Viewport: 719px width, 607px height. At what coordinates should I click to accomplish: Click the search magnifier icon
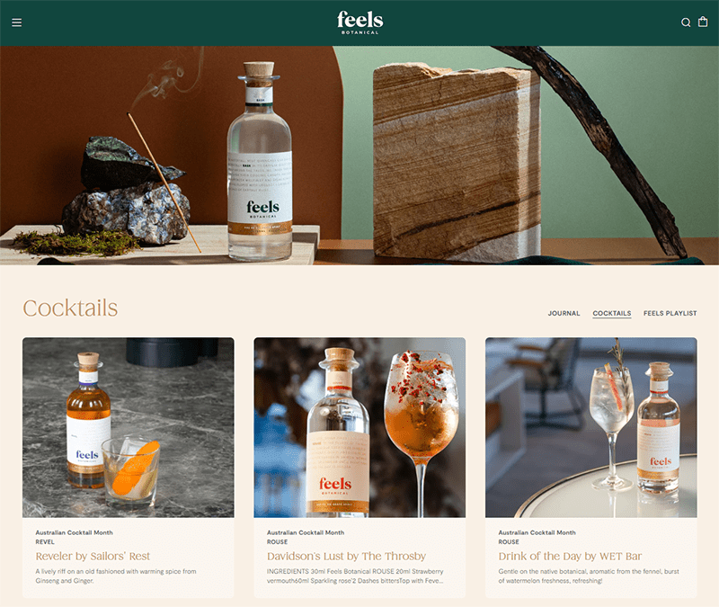[686, 22]
